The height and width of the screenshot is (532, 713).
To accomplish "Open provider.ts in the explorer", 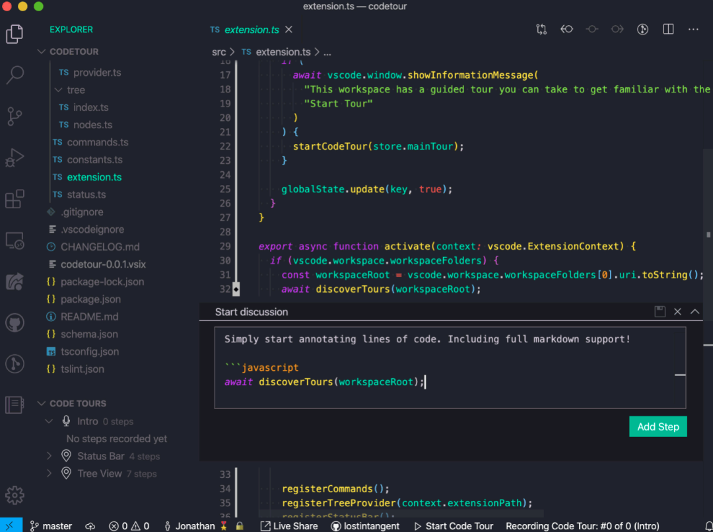I will (x=97, y=72).
